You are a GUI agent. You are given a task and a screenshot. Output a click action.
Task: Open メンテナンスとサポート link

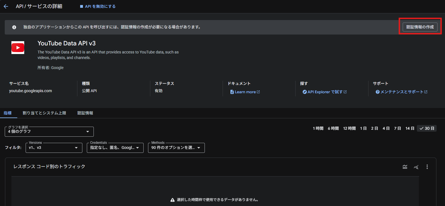[x=402, y=92]
